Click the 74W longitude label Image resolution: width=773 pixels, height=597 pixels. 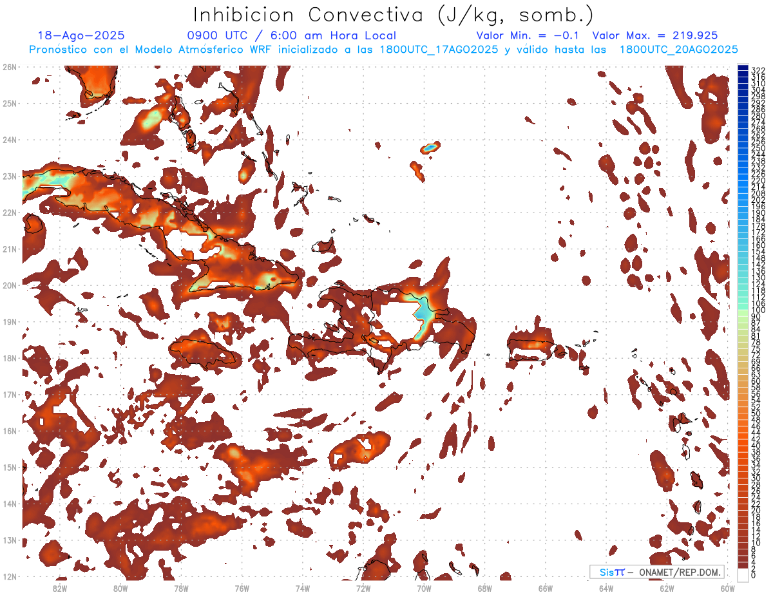(303, 588)
